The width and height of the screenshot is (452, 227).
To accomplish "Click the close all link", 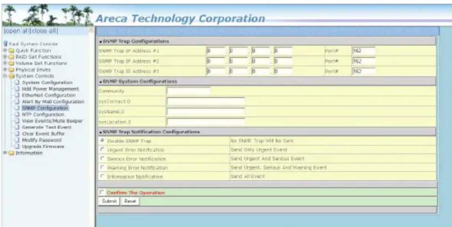I will pos(44,30).
